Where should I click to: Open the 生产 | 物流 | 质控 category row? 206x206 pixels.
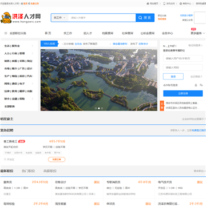point(19,76)
